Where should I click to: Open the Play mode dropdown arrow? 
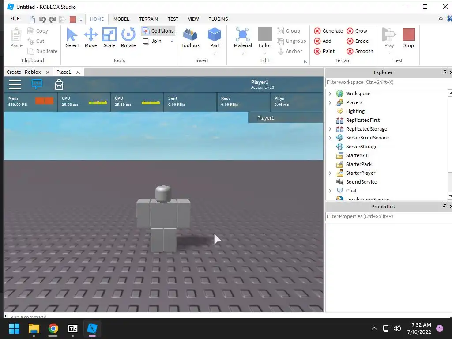click(389, 53)
